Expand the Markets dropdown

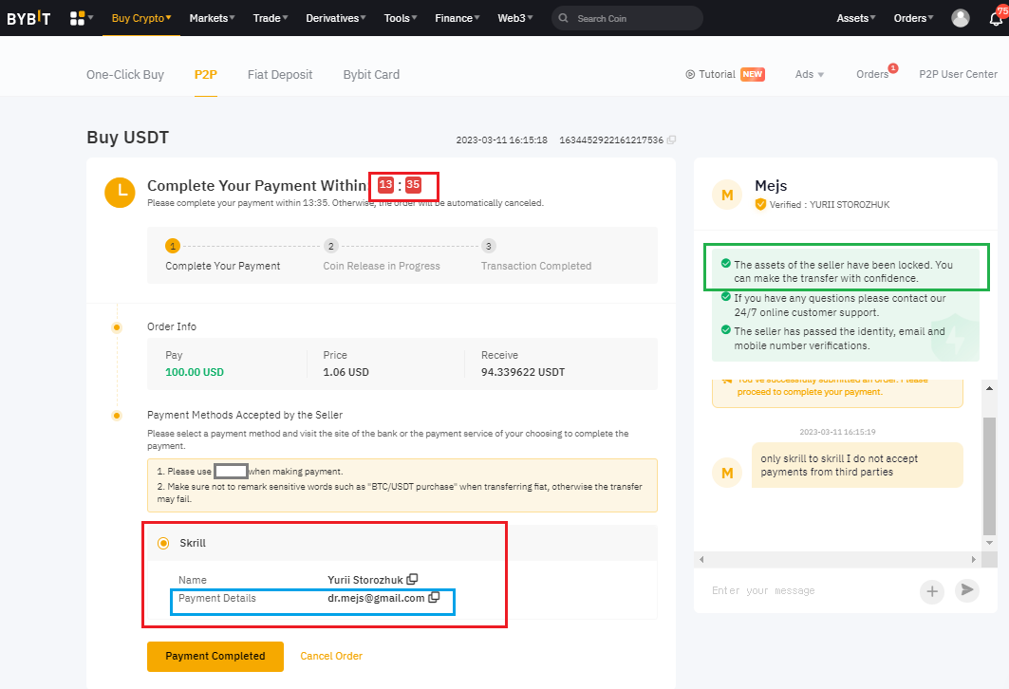(212, 18)
